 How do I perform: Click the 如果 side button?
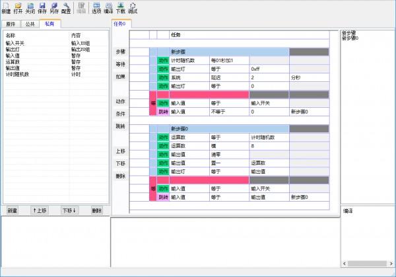(x=121, y=77)
